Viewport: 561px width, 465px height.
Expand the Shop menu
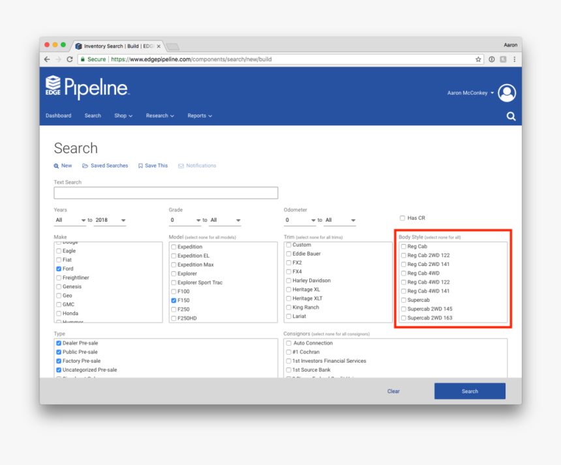click(123, 115)
